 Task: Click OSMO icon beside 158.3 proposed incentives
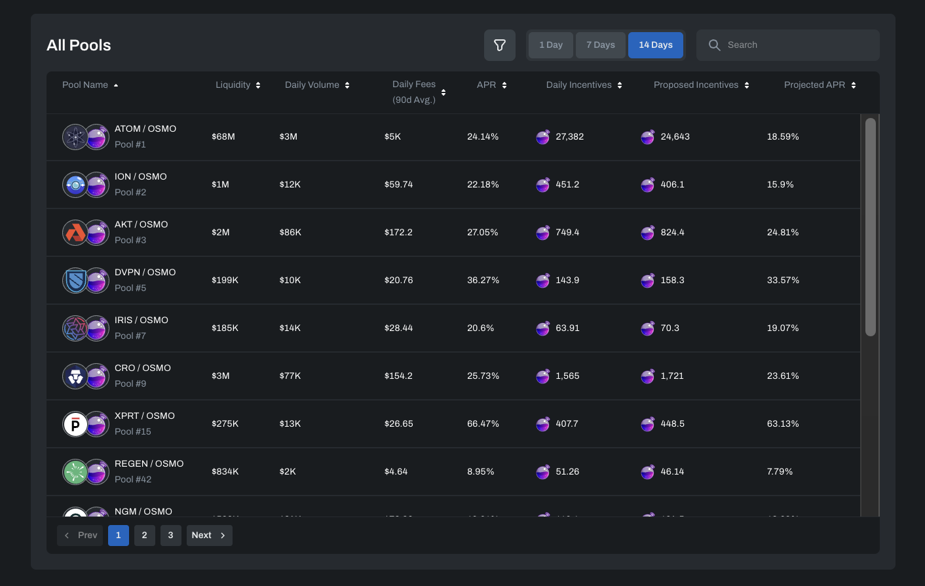648,281
